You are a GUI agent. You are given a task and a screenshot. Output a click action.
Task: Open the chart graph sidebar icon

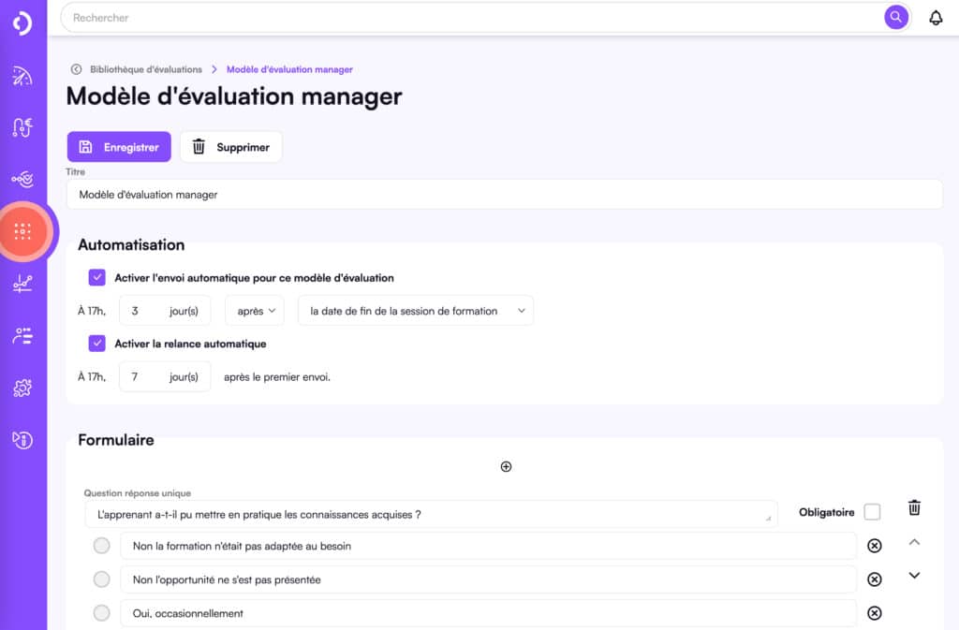[22, 284]
